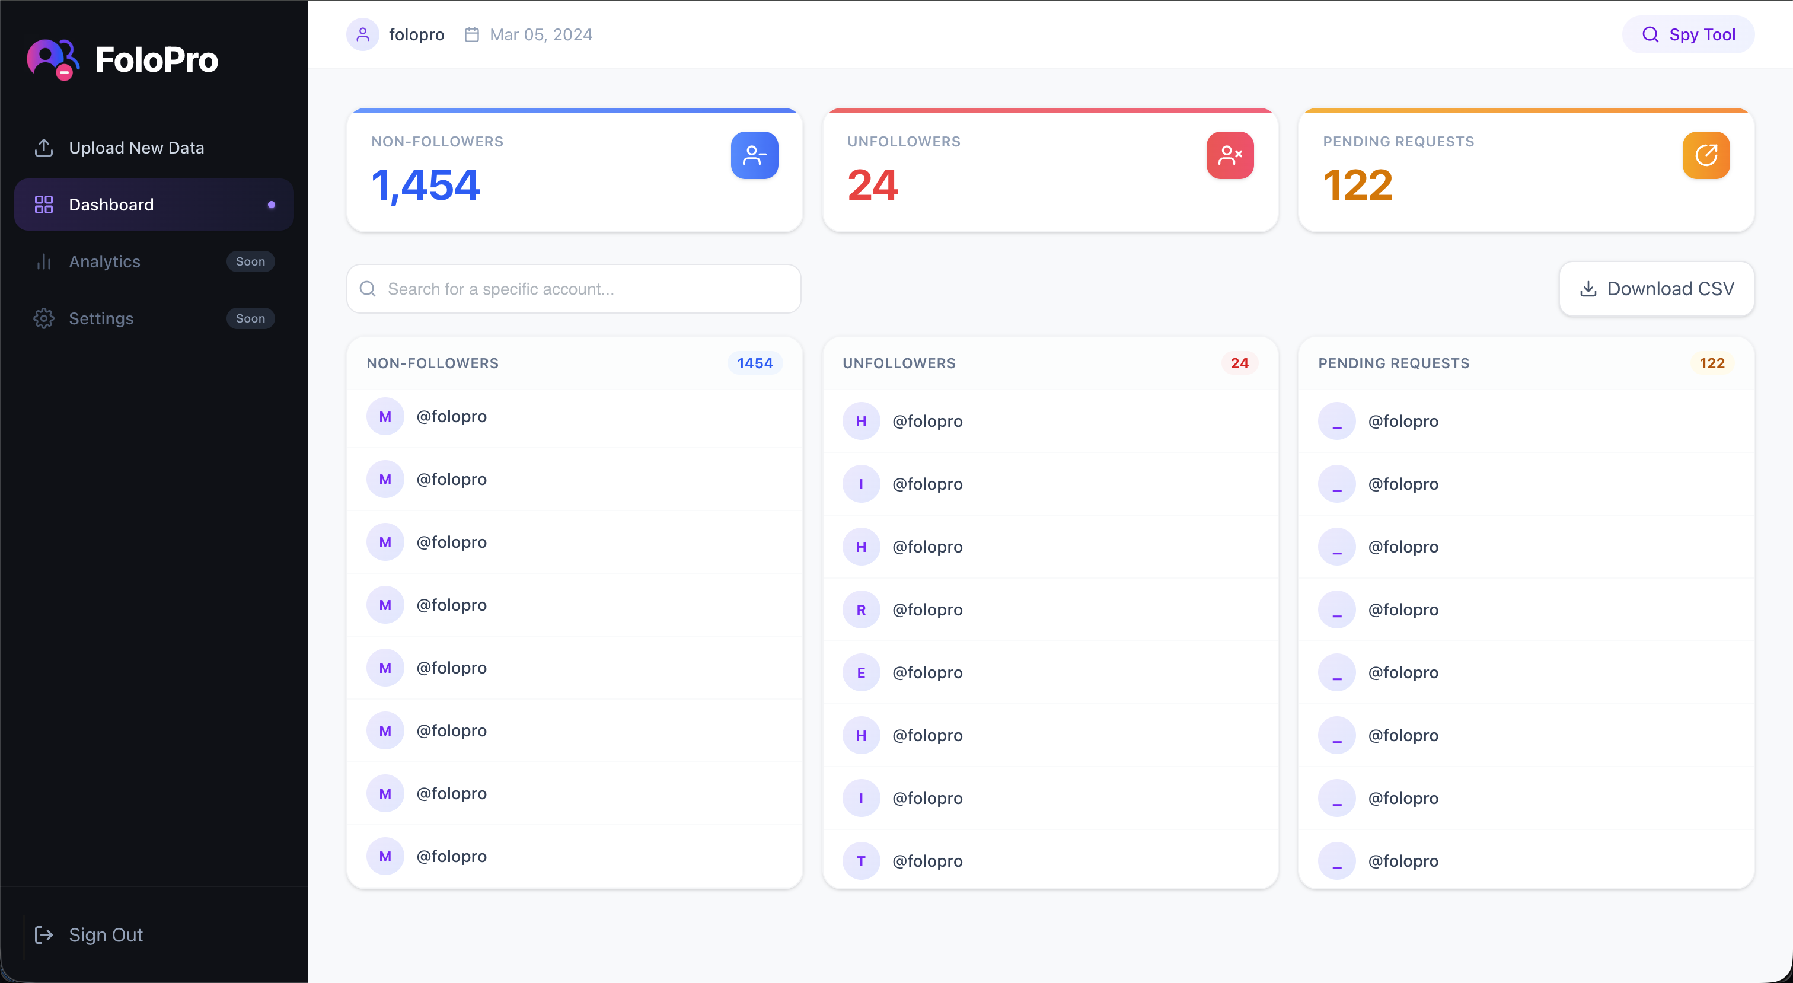The height and width of the screenshot is (983, 1793).
Task: Click the last M avatar in Non-Followers list
Action: pos(385,856)
